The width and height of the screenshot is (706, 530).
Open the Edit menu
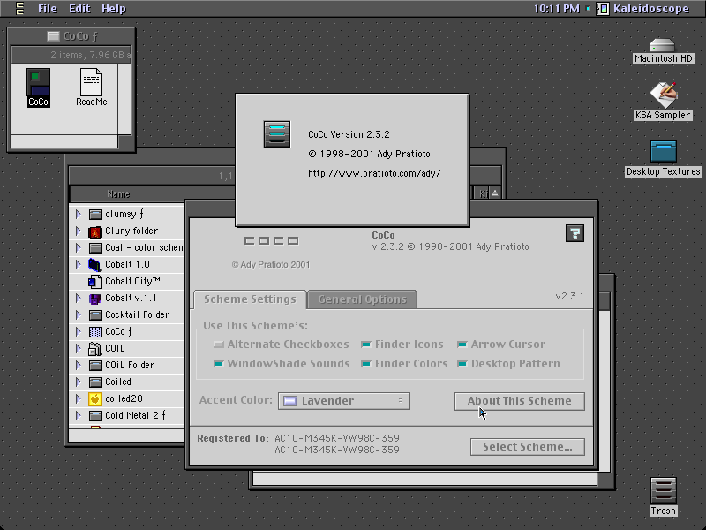coord(79,9)
